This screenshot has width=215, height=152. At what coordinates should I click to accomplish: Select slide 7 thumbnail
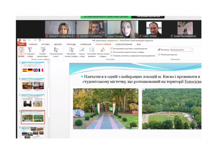(33, 101)
